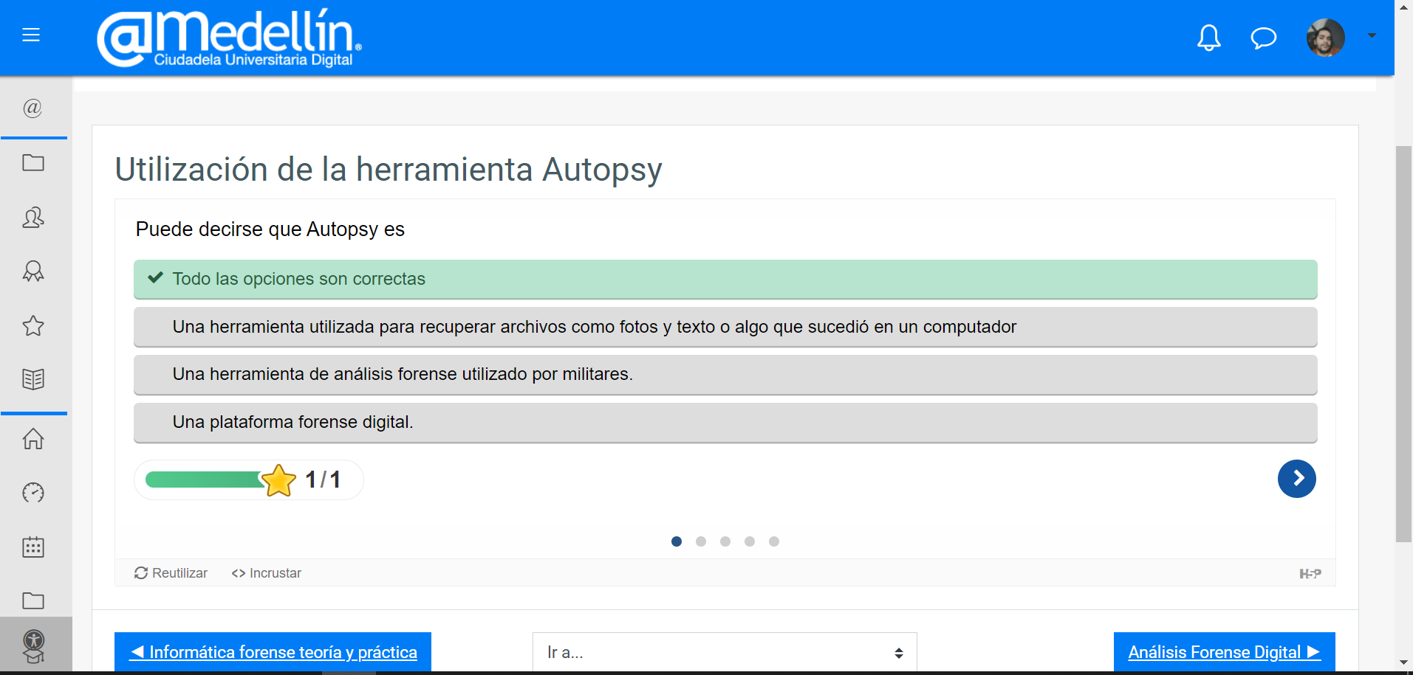The width and height of the screenshot is (1413, 675).
Task: Open the badges ribbon icon in sidebar
Action: pos(33,271)
